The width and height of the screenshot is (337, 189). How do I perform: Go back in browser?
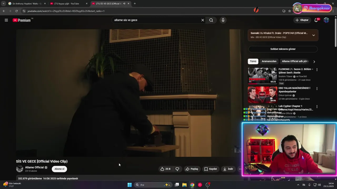(x=4, y=11)
